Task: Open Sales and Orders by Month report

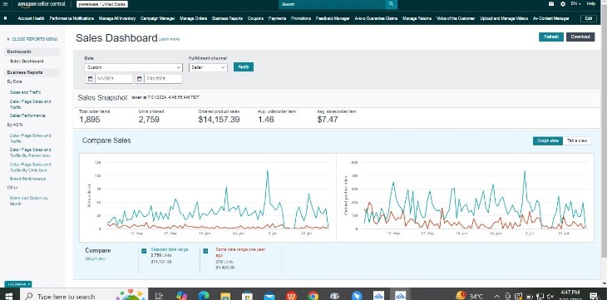Action: (28, 201)
